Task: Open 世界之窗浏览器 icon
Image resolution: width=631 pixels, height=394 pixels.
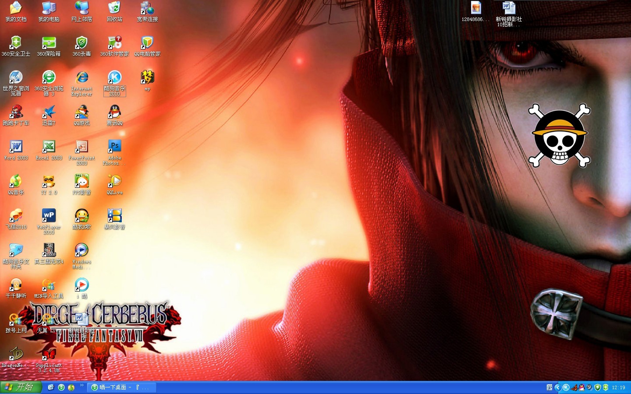Action: 16,83
